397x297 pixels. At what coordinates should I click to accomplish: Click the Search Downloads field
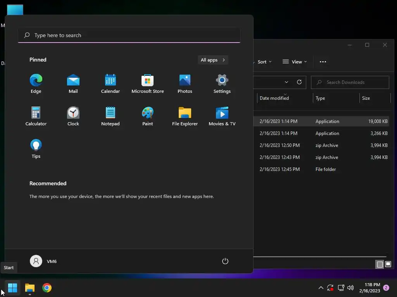(x=350, y=82)
